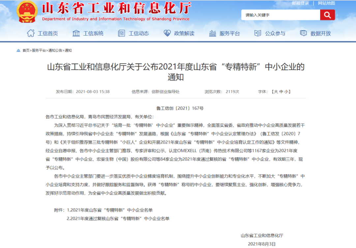Set font size to 中
356x248 pixels.
(x=281, y=92)
